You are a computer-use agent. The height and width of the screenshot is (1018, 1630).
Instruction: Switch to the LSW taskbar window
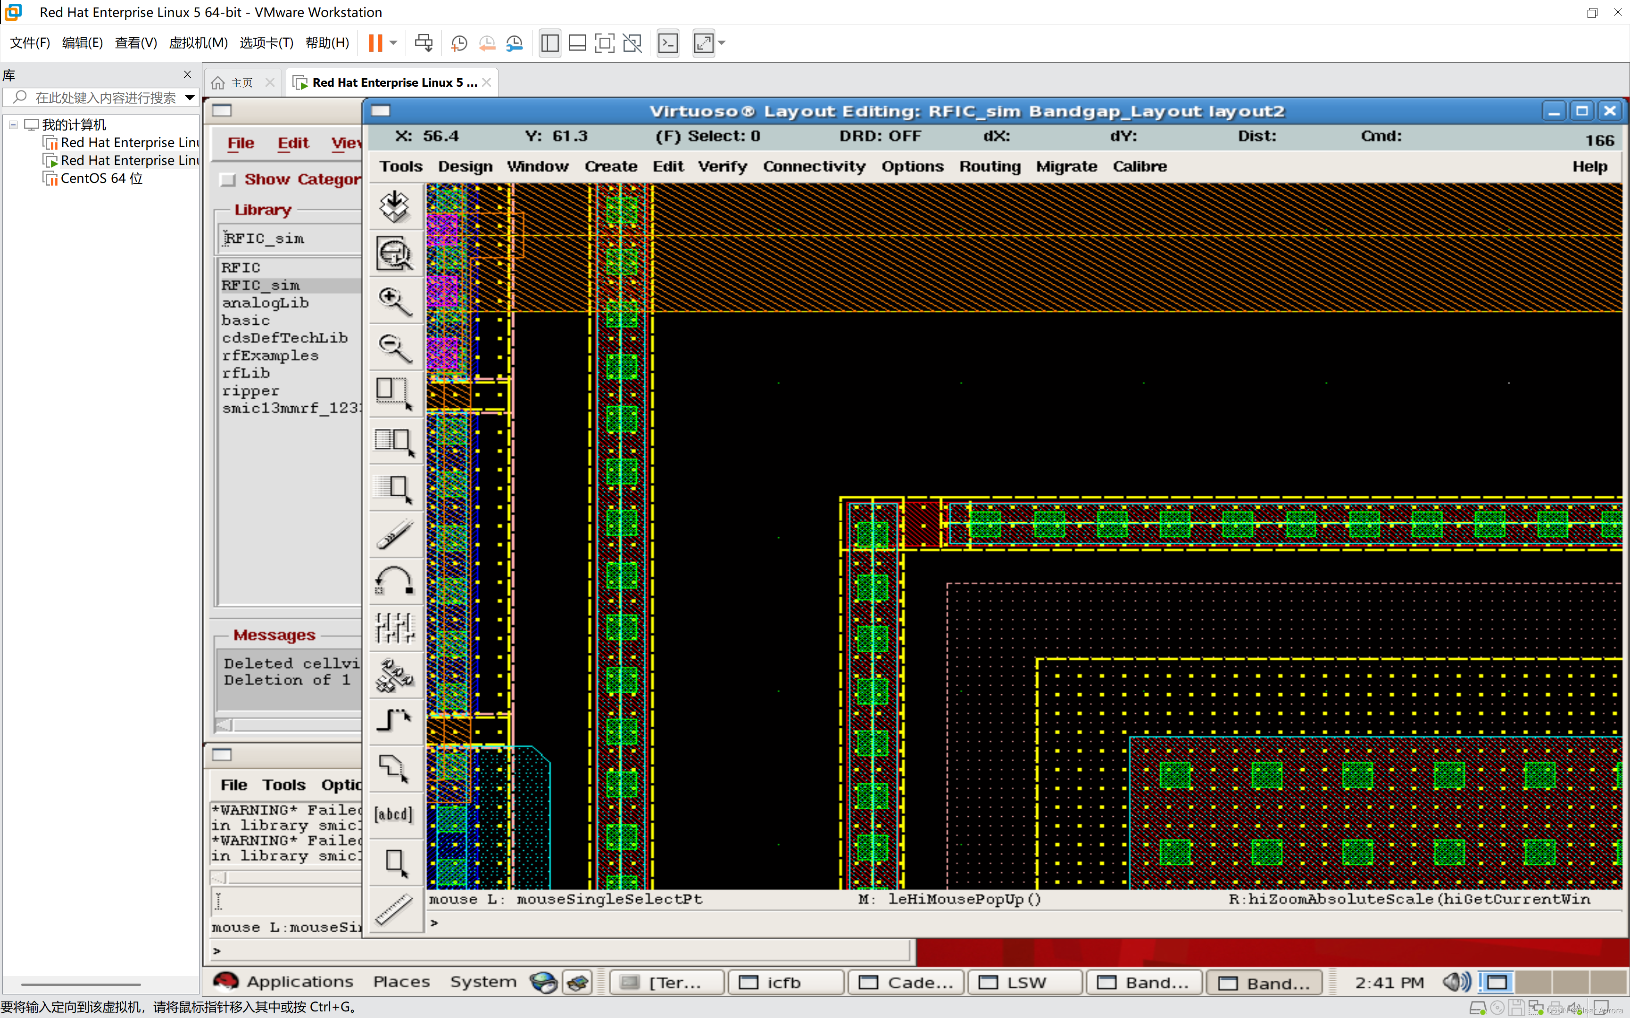[1024, 982]
